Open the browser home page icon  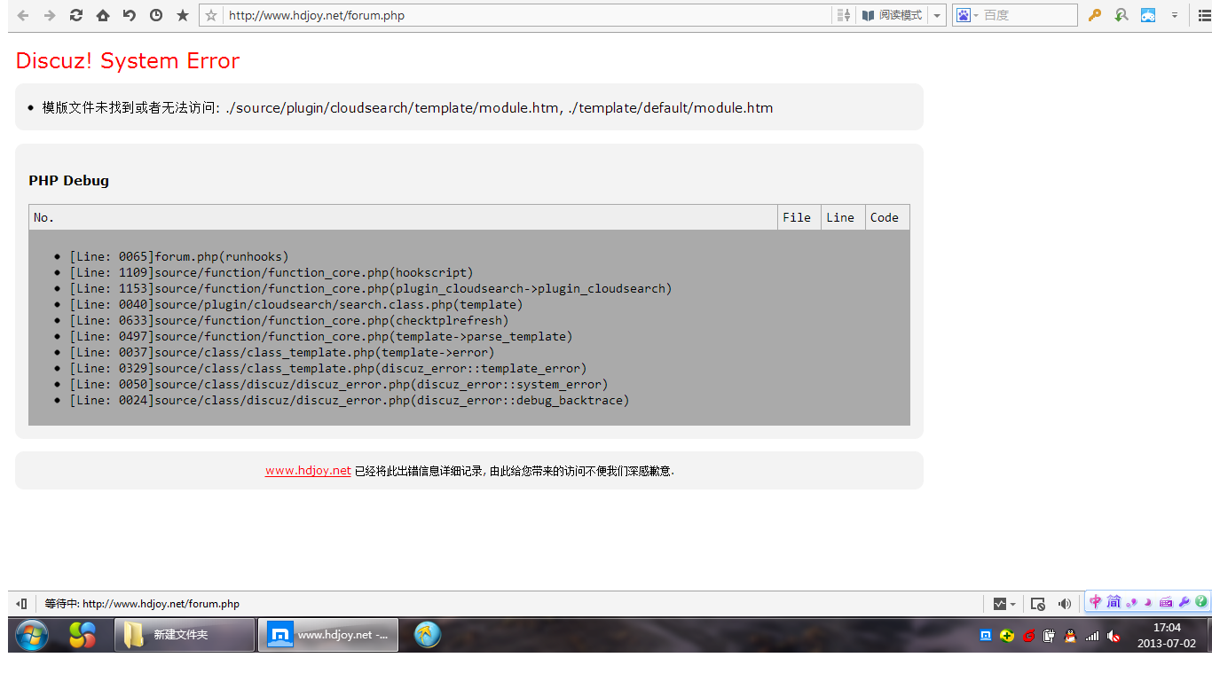click(103, 15)
